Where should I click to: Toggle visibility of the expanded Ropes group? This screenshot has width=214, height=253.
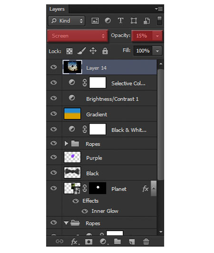tap(54, 223)
